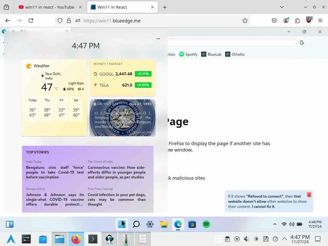Open the Firefox hamburger menu
Screen dimensions: 328x246
[x=320, y=20]
